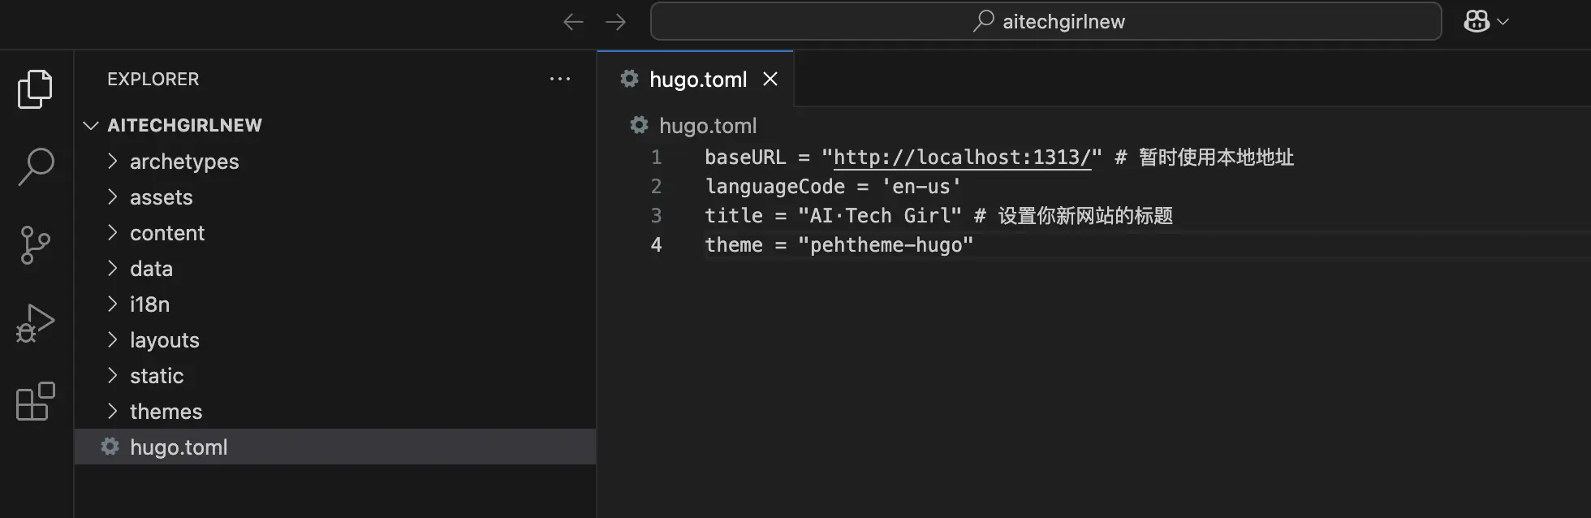Select the hugo.toml editor tab

(695, 79)
